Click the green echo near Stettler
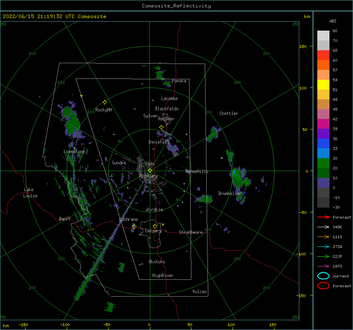 [213, 134]
